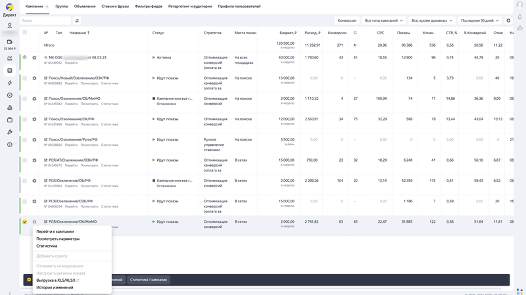
Task: Toggle the select-all campaigns checkbox in header
Action: click(x=24, y=32)
